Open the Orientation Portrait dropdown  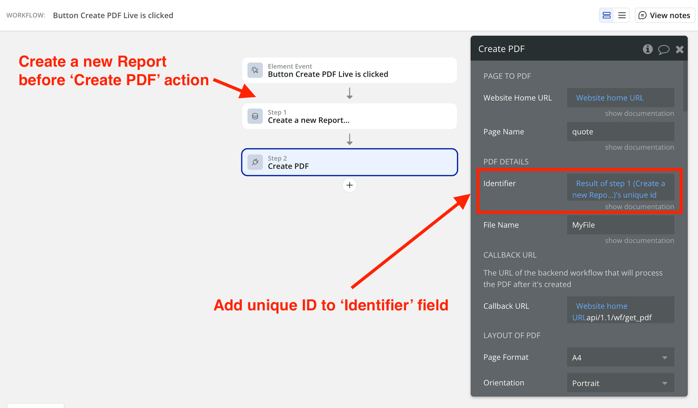(x=620, y=383)
